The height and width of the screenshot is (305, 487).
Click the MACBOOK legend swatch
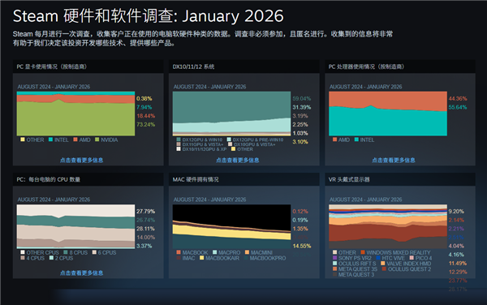(x=179, y=252)
